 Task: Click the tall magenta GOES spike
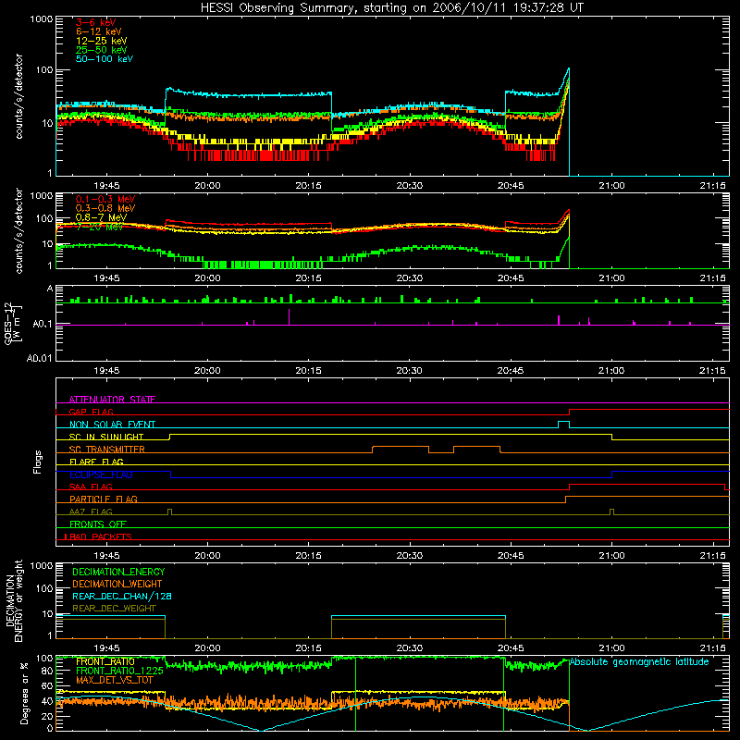click(x=289, y=316)
